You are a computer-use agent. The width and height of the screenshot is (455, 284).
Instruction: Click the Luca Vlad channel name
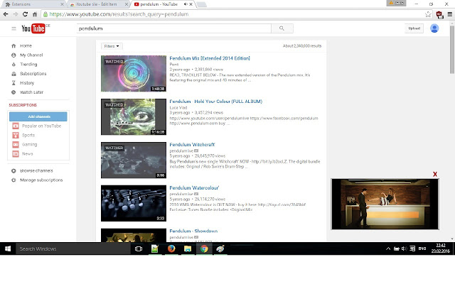click(178, 107)
